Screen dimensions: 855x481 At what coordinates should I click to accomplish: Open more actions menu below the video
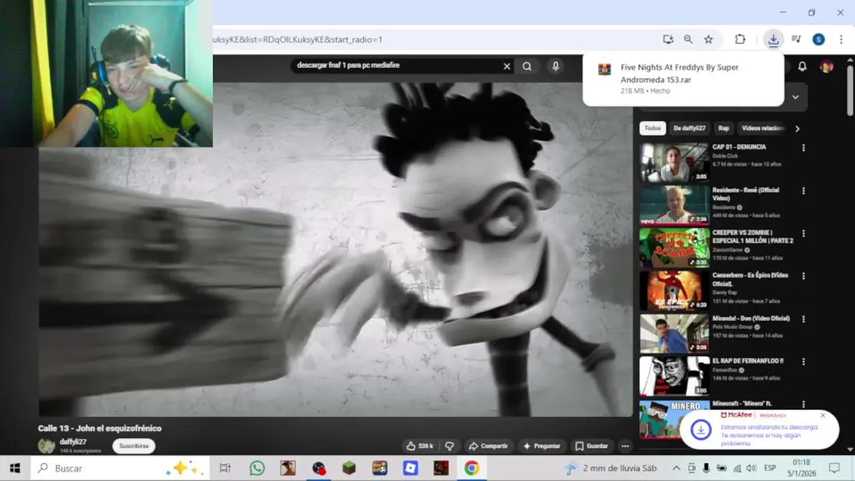point(625,446)
